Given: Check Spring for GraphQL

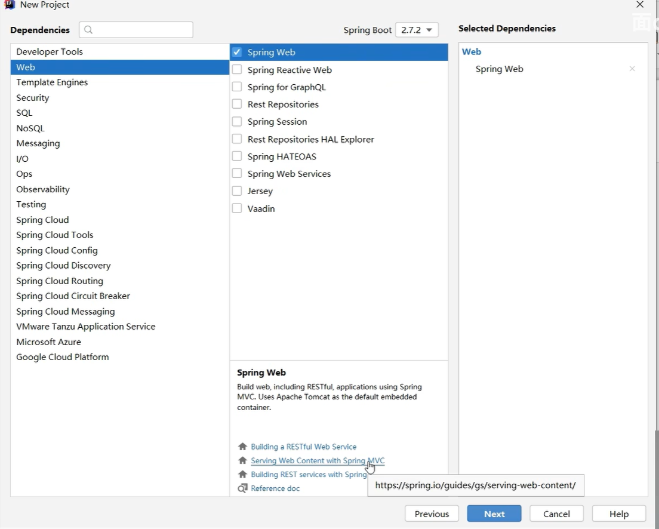Looking at the screenshot, I should (x=237, y=87).
